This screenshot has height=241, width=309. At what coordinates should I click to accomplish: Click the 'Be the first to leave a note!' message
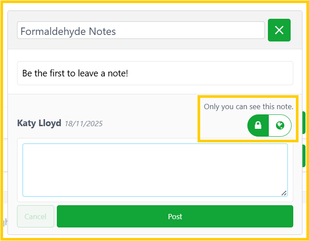click(75, 73)
